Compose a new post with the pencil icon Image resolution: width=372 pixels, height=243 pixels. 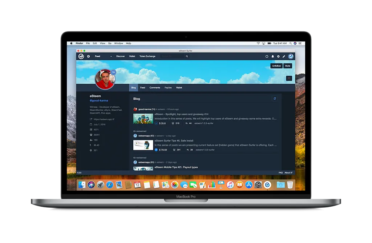tap(284, 56)
